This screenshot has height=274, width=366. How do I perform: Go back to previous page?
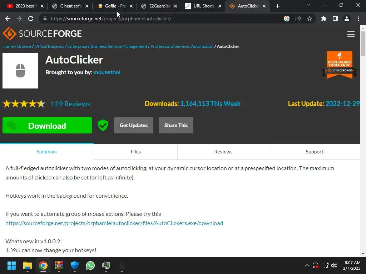coord(8,19)
